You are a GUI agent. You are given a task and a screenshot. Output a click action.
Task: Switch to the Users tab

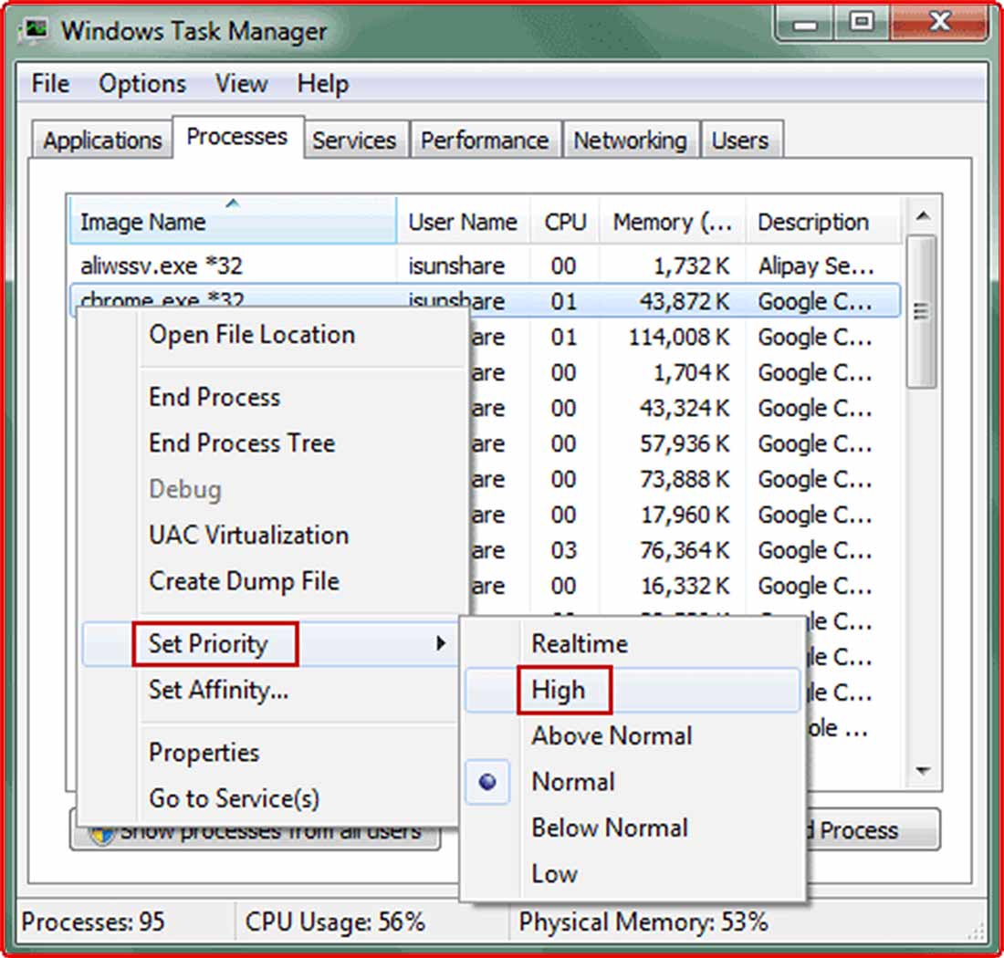pyautogui.click(x=740, y=141)
